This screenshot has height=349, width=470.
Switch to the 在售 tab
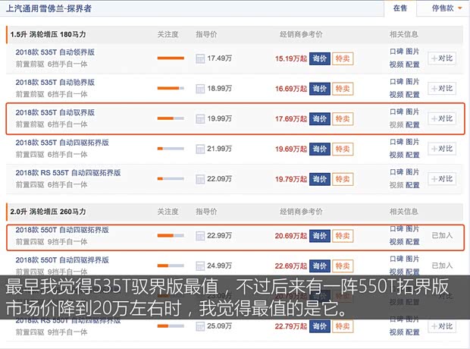point(400,8)
